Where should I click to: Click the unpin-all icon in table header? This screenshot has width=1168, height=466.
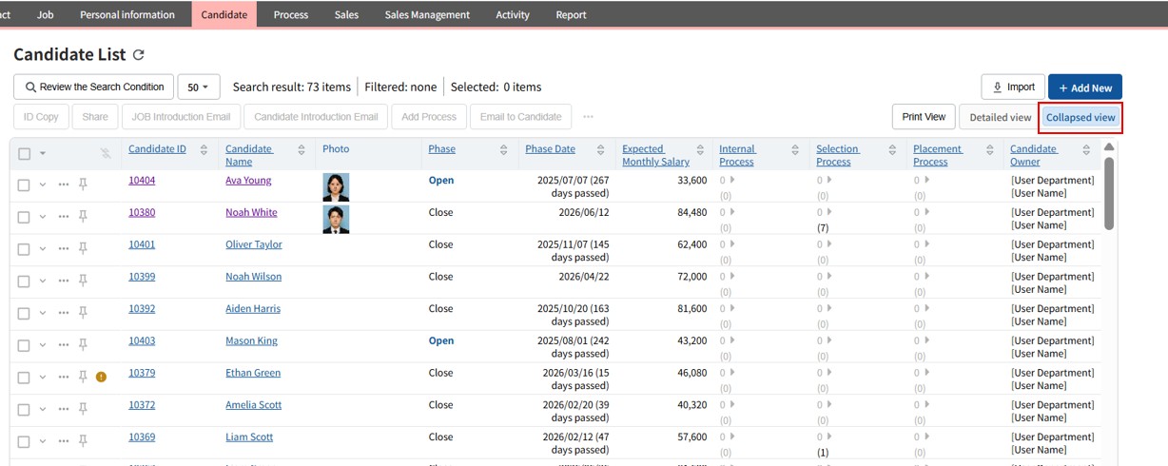click(106, 153)
